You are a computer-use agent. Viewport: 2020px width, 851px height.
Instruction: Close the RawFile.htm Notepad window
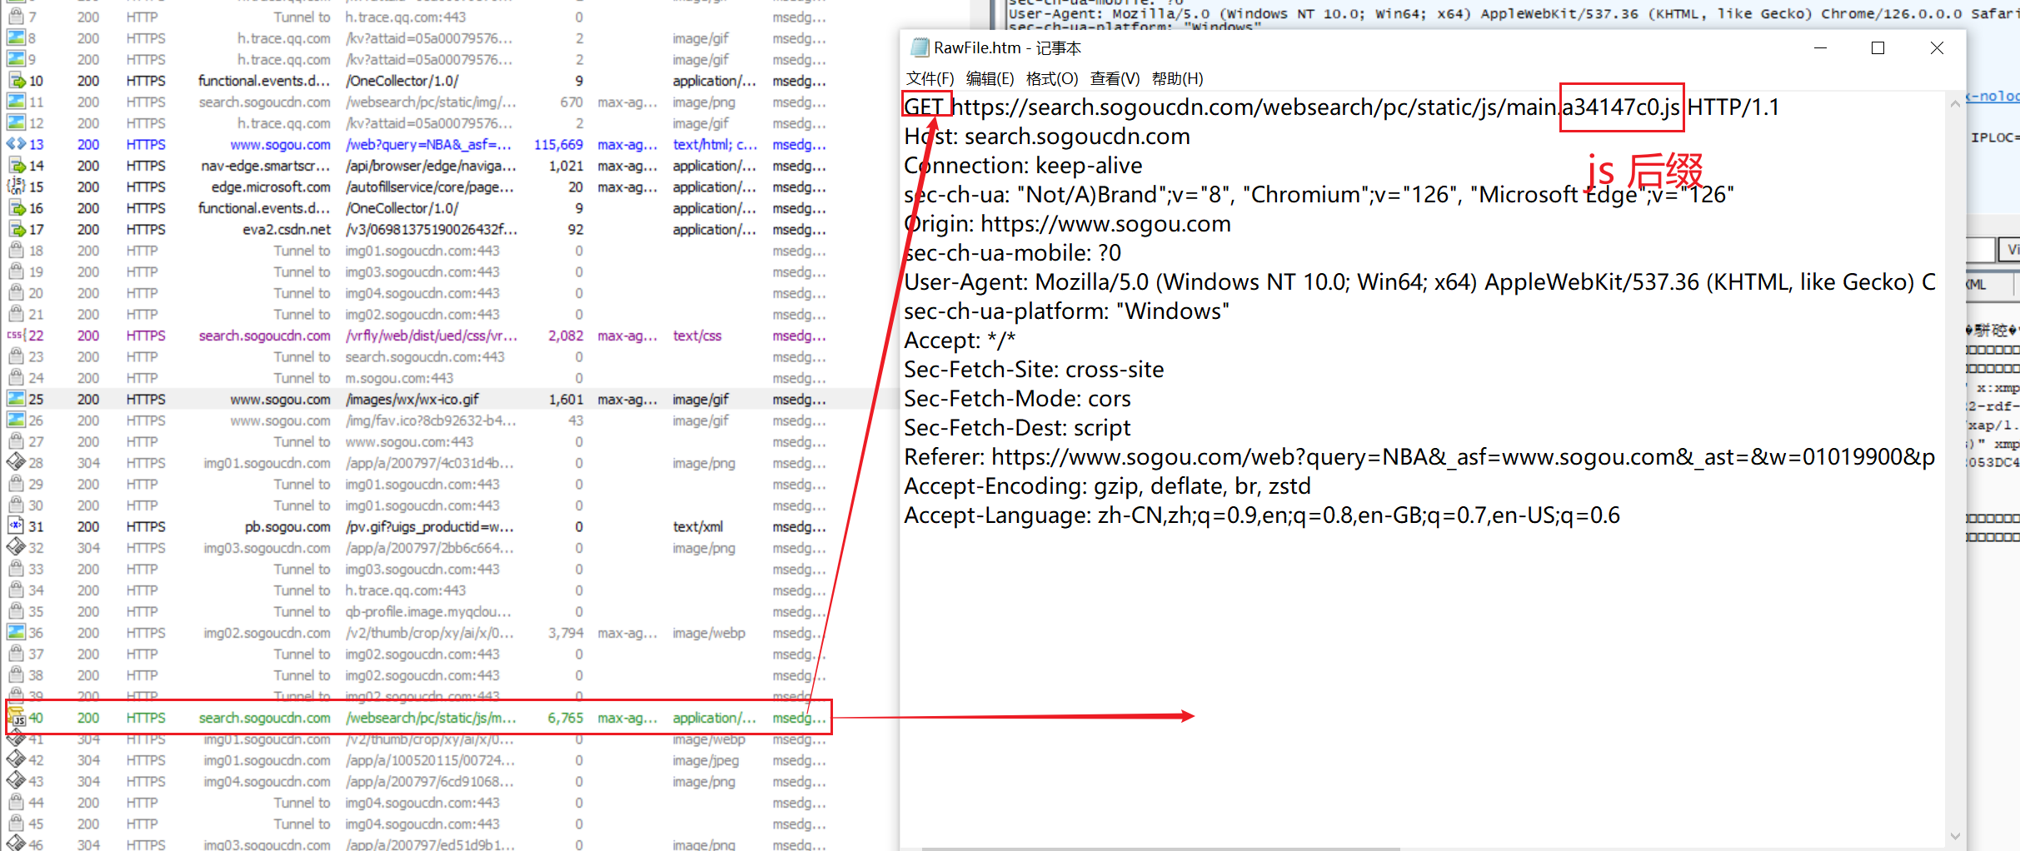(1937, 48)
